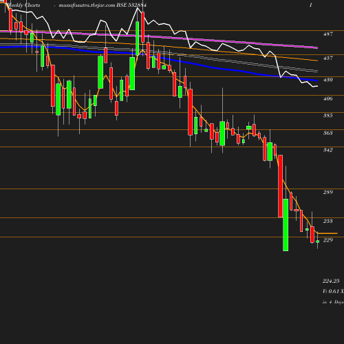Click the 253 price level label
Image resolution: width=344 pixels, height=344 pixels.
328,221
